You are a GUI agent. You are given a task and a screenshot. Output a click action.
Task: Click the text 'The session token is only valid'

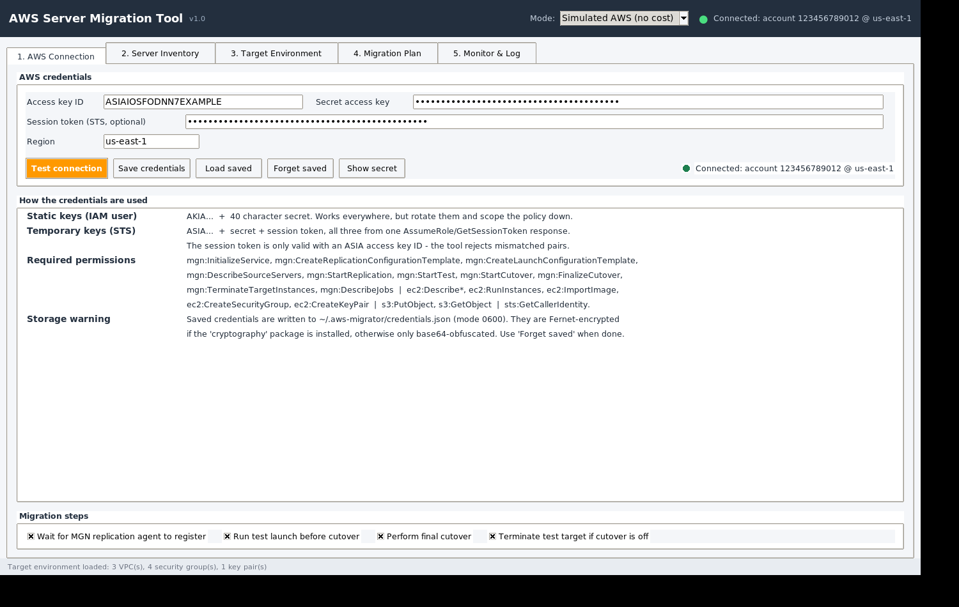click(x=378, y=246)
